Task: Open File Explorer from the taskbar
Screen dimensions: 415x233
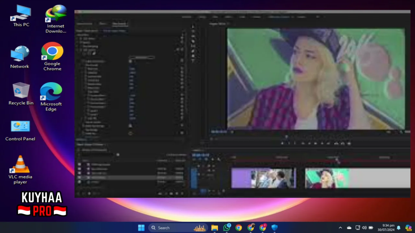Action: 215,228
